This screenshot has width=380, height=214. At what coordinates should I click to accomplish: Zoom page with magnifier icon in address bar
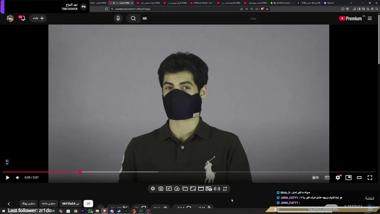(252, 9)
